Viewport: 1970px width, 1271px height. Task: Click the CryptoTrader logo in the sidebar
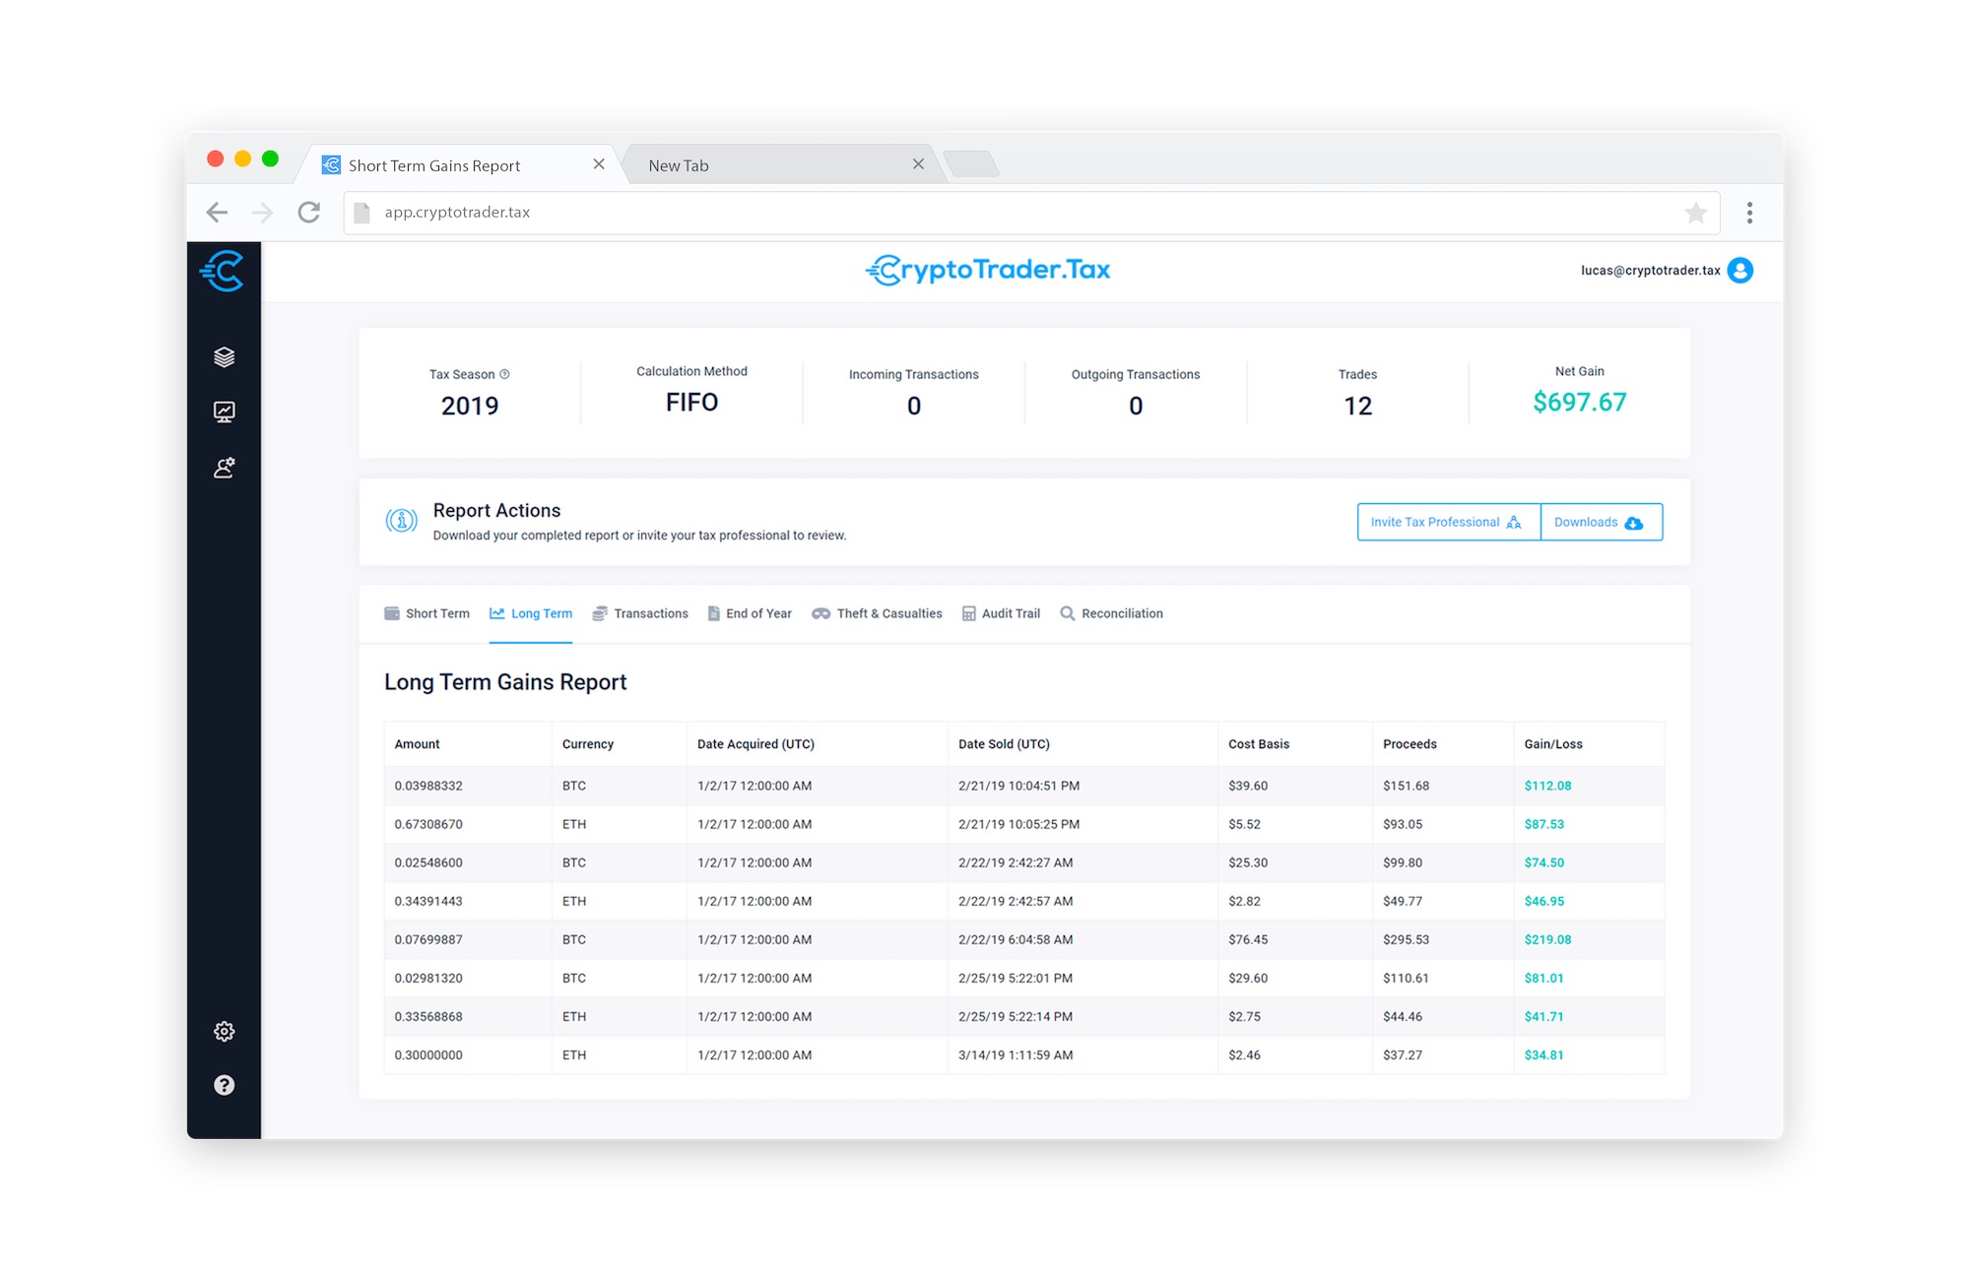pos(225,273)
